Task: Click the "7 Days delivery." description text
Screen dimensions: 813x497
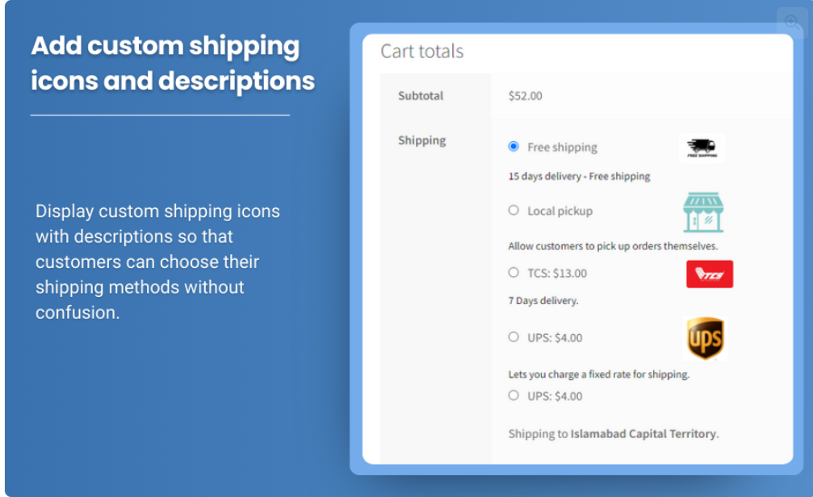Action: coord(543,300)
